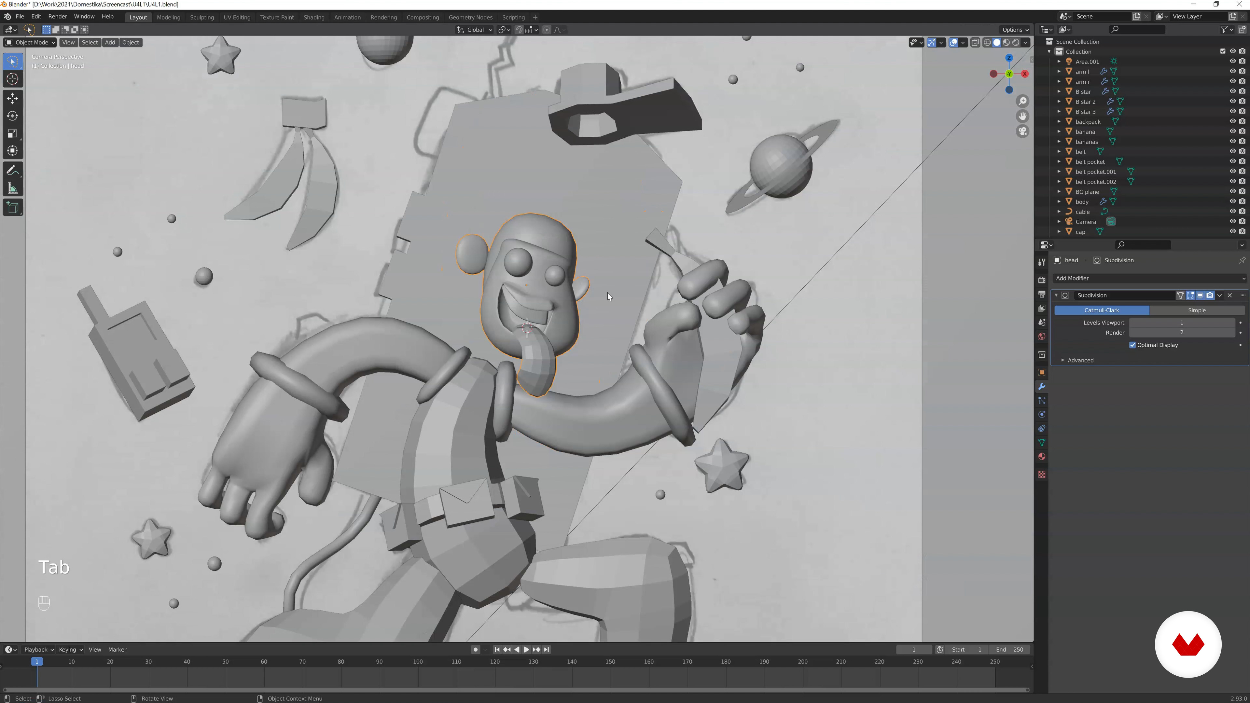Expand the body object in outliner
The height and width of the screenshot is (703, 1250).
click(x=1059, y=202)
